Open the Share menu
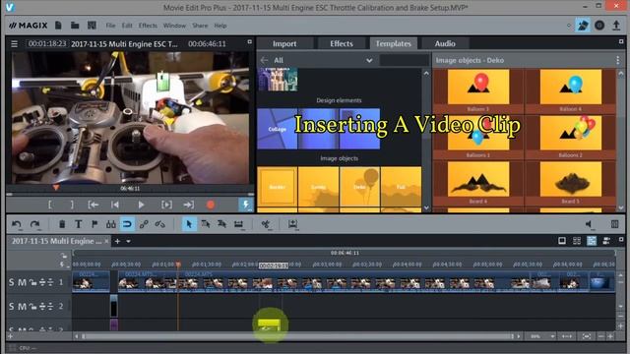 click(200, 26)
